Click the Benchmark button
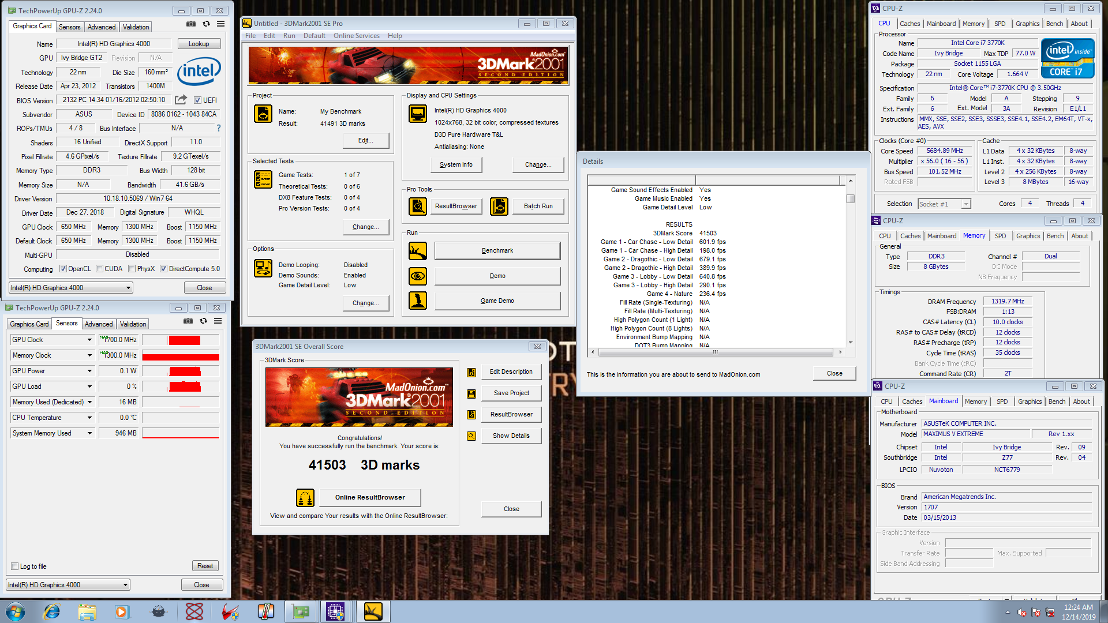 (497, 250)
